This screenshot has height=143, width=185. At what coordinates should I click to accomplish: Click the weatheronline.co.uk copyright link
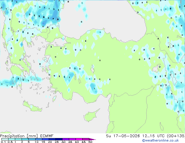pyautogui.click(x=160, y=140)
